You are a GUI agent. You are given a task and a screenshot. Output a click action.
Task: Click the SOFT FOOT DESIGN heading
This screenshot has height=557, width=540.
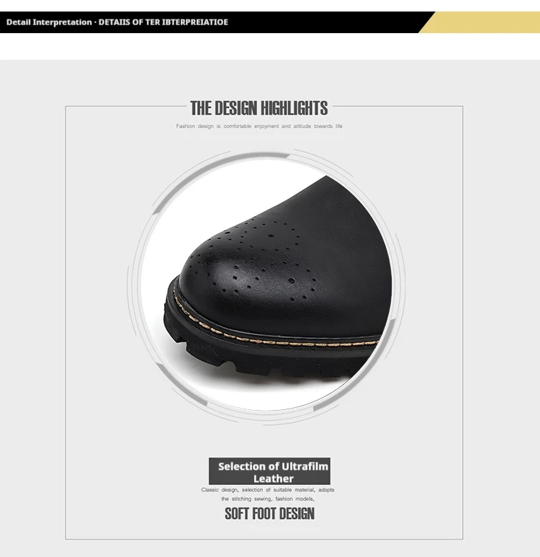click(x=269, y=514)
